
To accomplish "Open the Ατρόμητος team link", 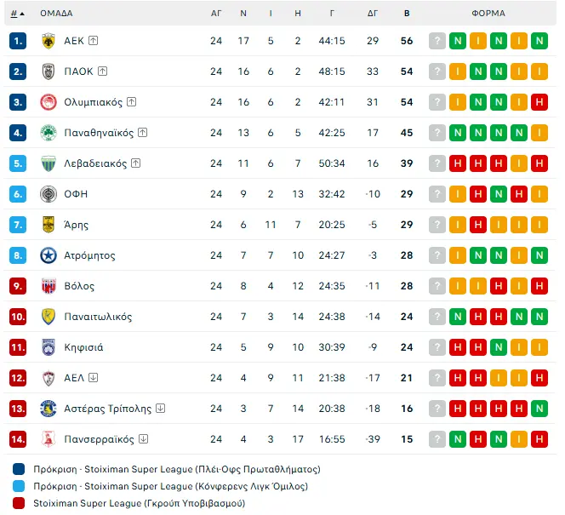I will 89,255.
